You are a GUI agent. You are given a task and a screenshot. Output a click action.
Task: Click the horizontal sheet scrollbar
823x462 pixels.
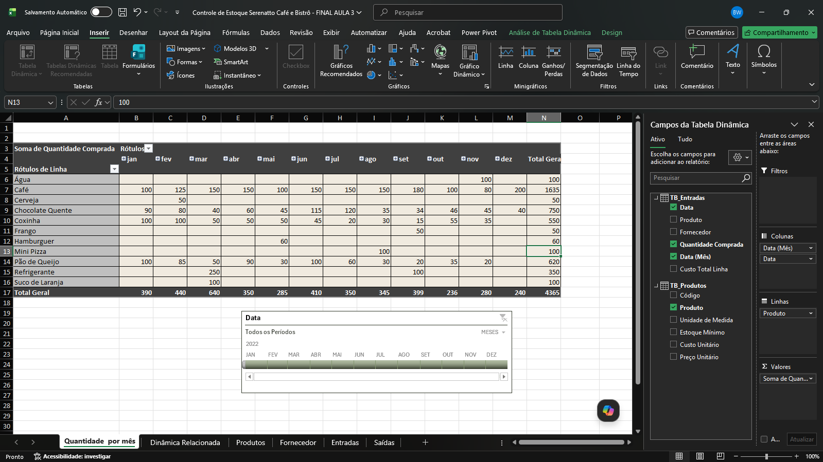571,442
